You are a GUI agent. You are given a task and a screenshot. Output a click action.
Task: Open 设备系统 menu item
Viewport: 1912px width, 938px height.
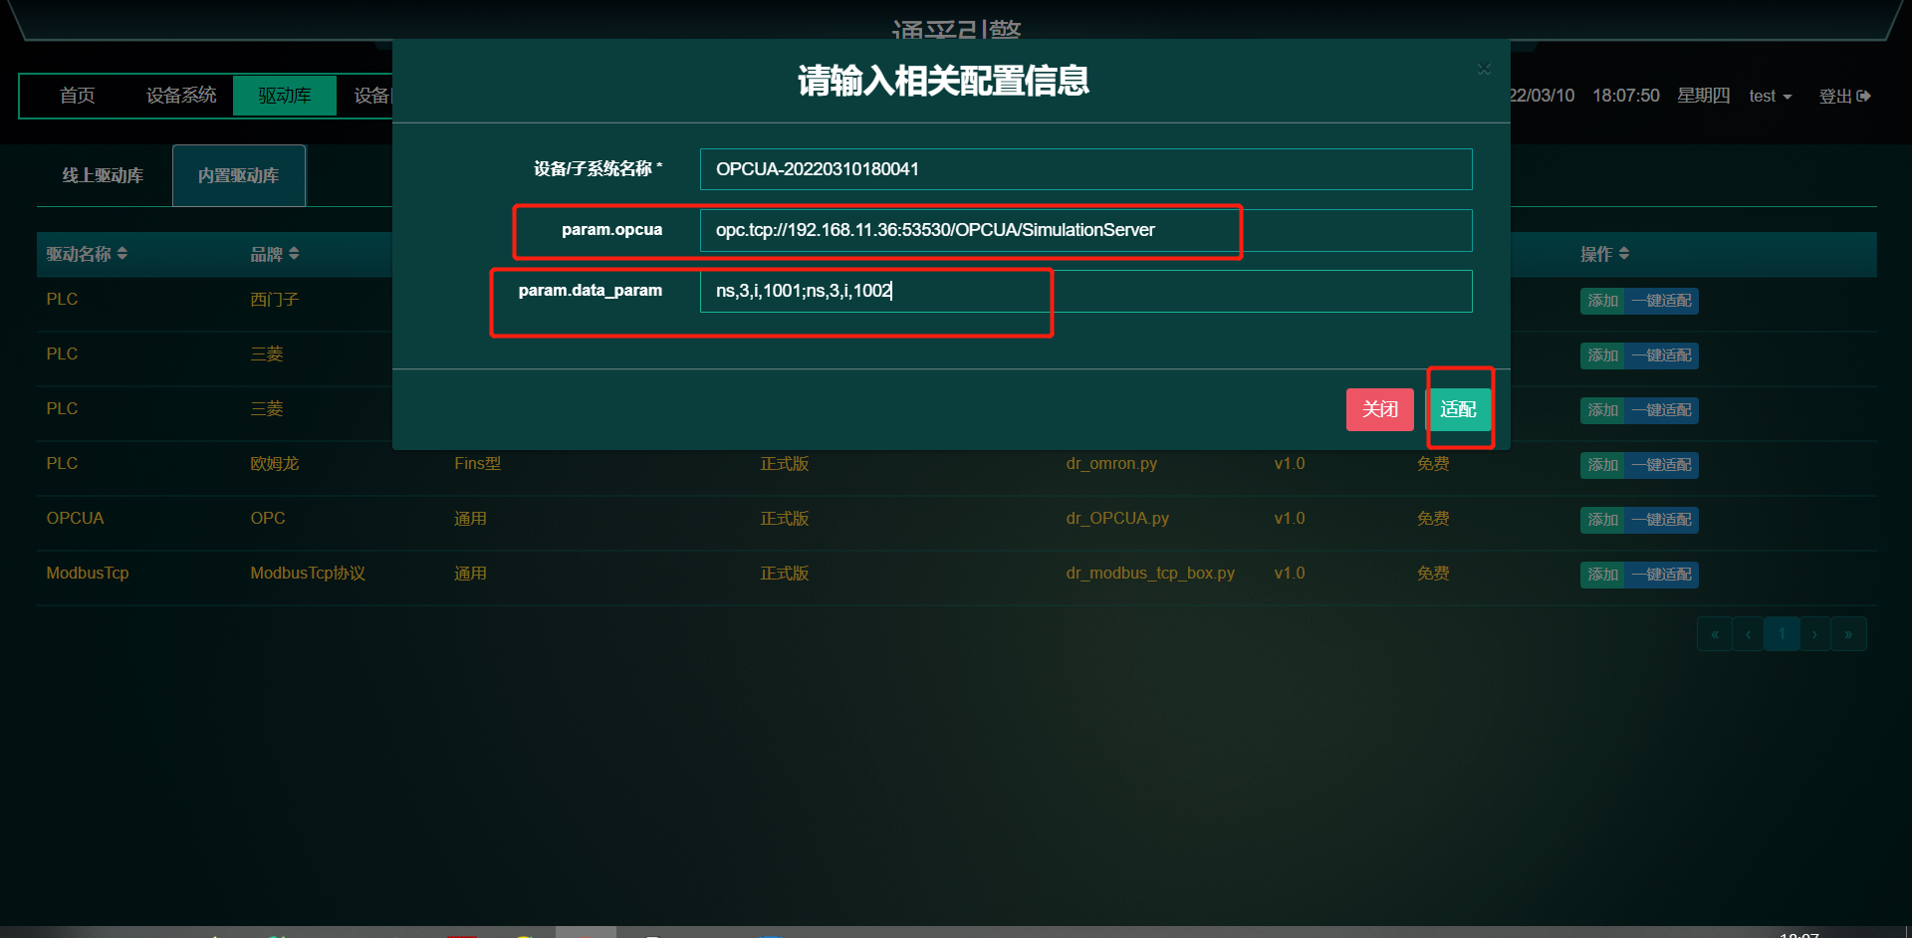tap(181, 96)
